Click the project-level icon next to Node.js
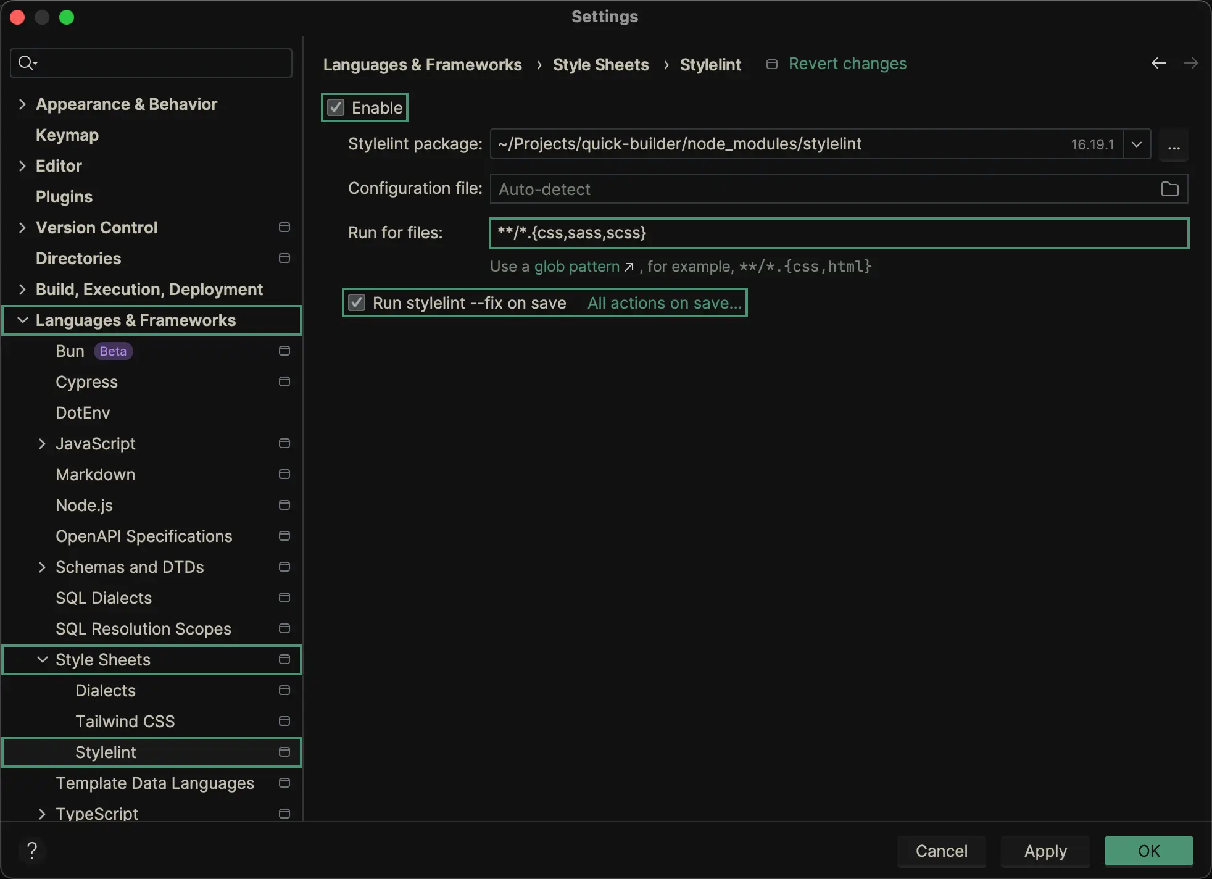This screenshot has height=879, width=1212. pos(284,505)
